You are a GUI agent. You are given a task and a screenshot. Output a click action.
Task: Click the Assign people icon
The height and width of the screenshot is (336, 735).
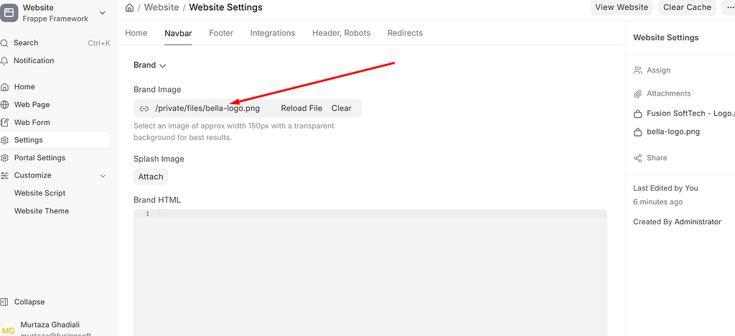coord(637,70)
